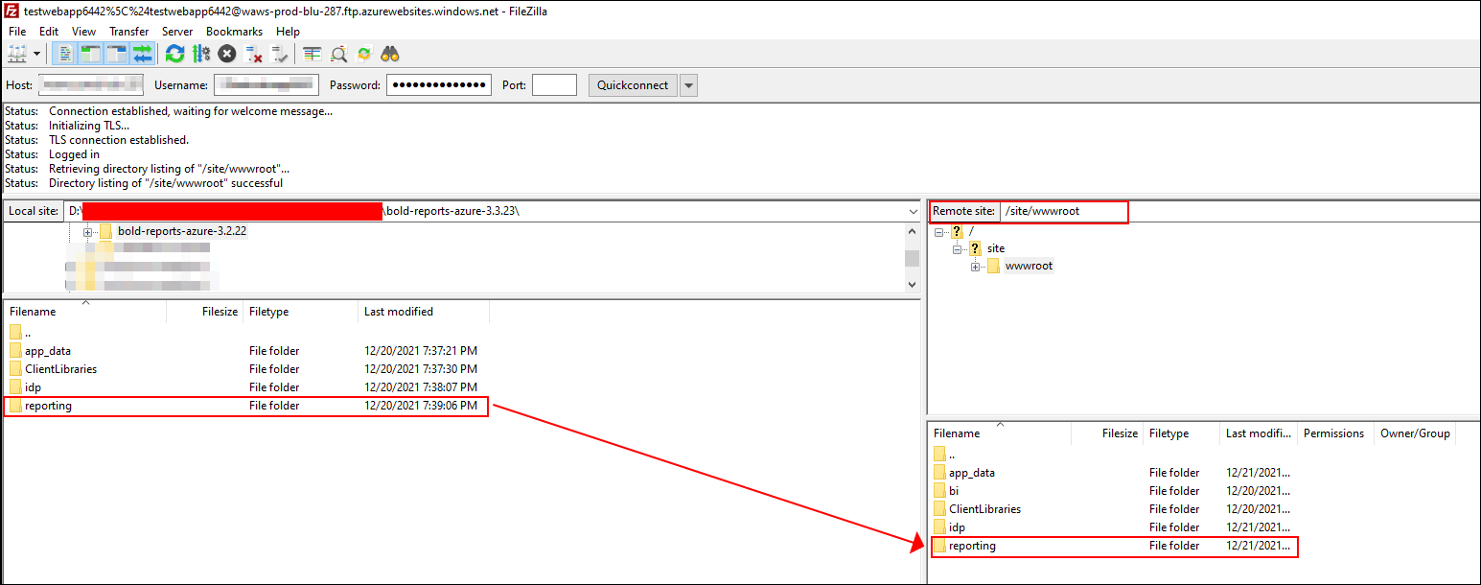Viewport: 1481px width, 585px height.
Task: Collapse the remote site node
Action: [957, 248]
